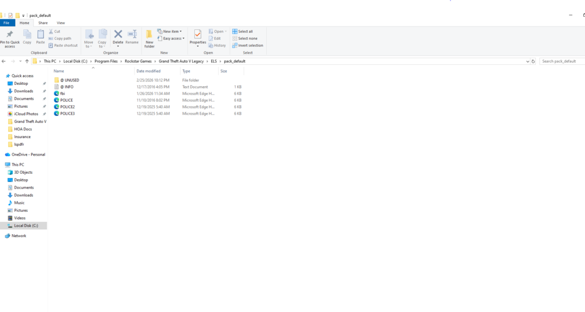Open iCloud Photos in sidebar
Viewport: 585px width, 312px height.
[x=26, y=114]
